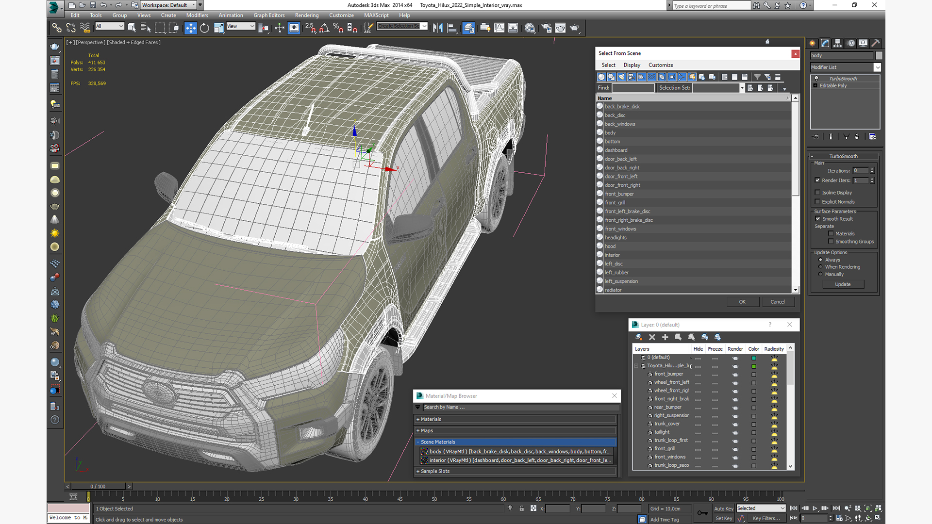
Task: Enable Isoline Display checkbox
Action: coord(817,193)
